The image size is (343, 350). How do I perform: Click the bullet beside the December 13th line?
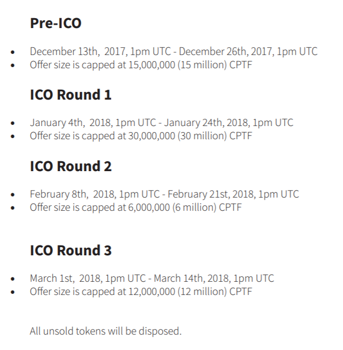[x=13, y=53]
